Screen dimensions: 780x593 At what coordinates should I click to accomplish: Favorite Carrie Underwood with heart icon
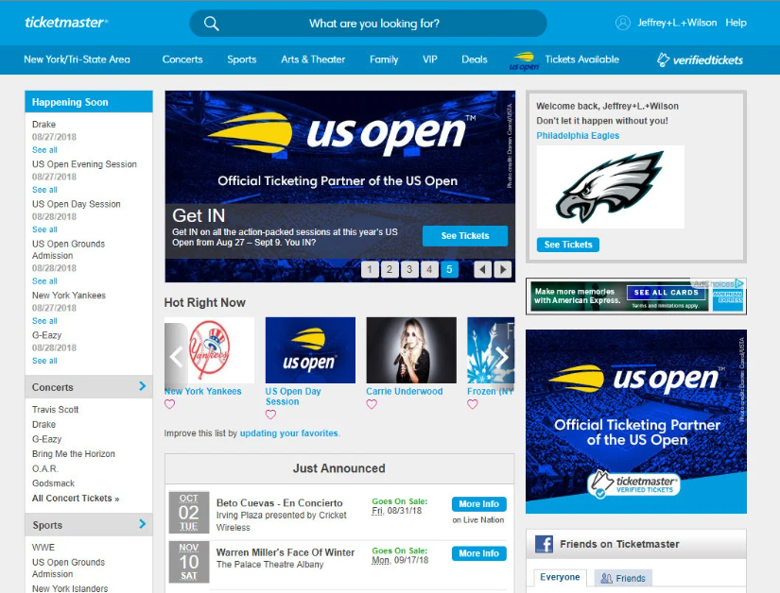click(x=372, y=404)
